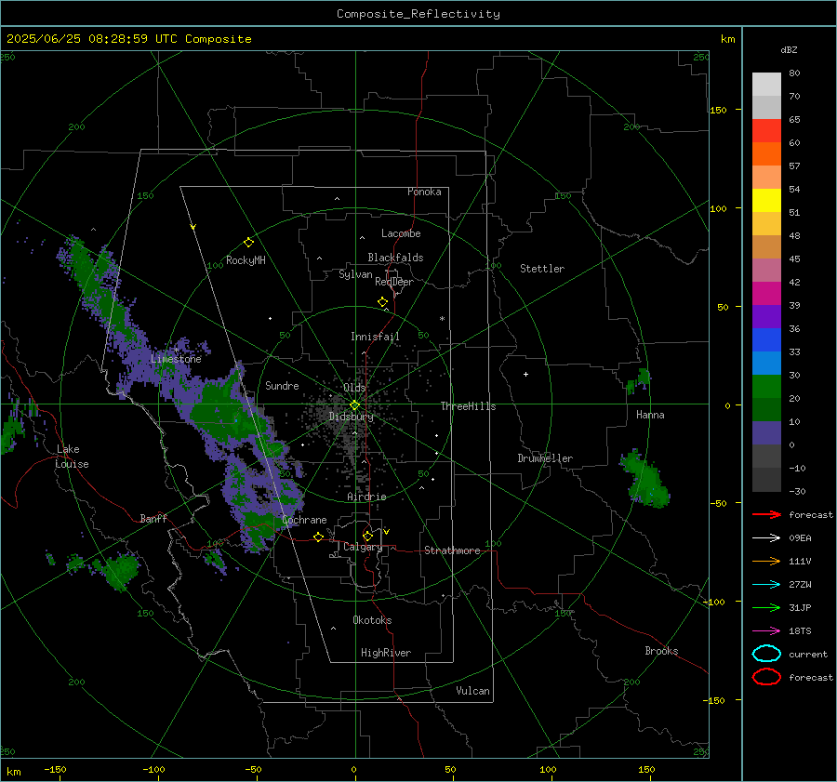The width and height of the screenshot is (837, 782).
Task: Click the red forecast arrow in legend
Action: [766, 514]
